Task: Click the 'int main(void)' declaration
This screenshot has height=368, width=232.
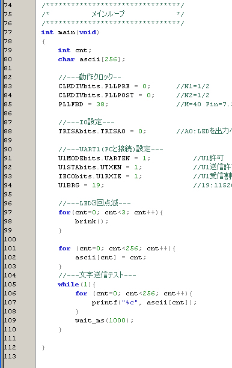Action: [70, 32]
